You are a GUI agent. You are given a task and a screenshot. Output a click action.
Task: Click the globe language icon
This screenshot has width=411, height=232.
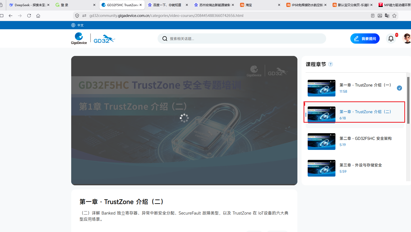73,25
